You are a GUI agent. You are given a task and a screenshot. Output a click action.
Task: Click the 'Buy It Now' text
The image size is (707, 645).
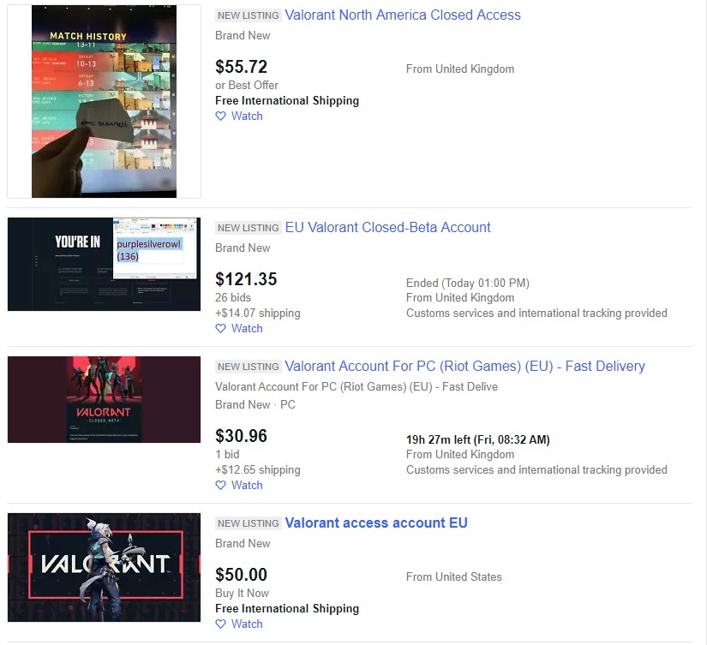pos(243,593)
